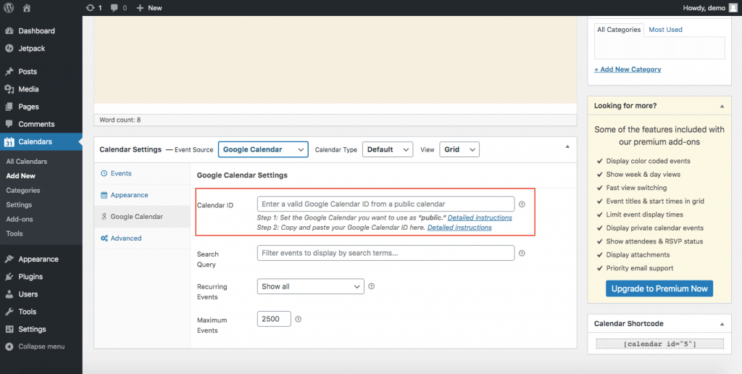Click Upgrade to Premium Now button
The image size is (742, 374).
point(659,288)
